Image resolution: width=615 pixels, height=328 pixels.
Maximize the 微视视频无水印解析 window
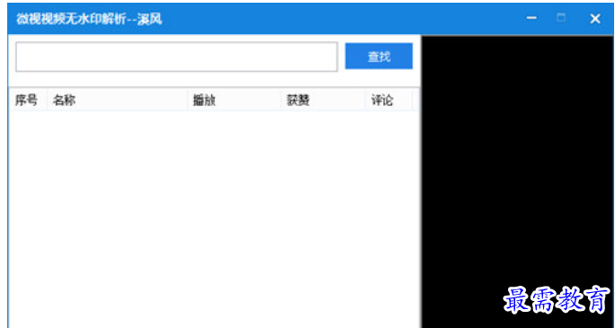point(562,18)
